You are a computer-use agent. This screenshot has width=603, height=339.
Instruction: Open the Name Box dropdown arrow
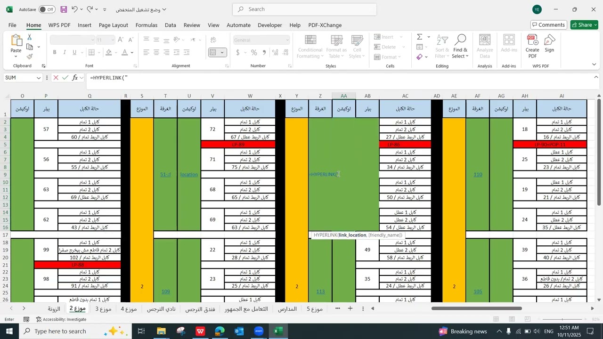(x=38, y=78)
